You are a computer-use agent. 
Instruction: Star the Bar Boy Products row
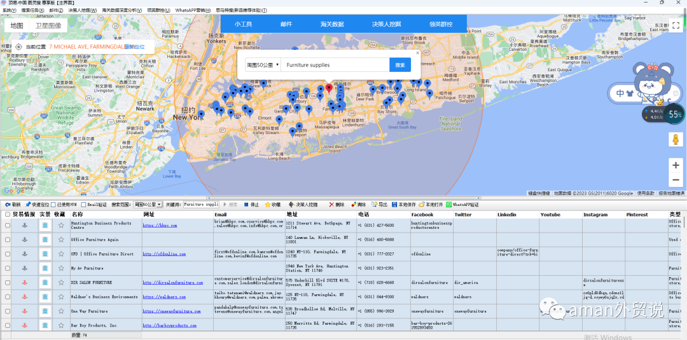click(x=61, y=325)
